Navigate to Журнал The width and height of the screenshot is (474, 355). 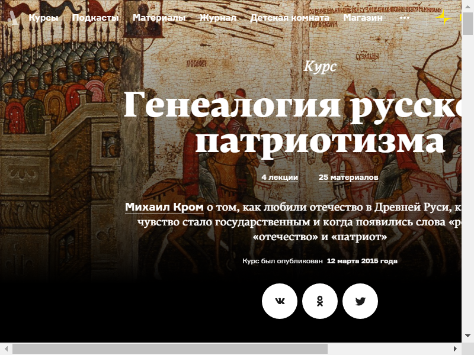click(x=218, y=18)
